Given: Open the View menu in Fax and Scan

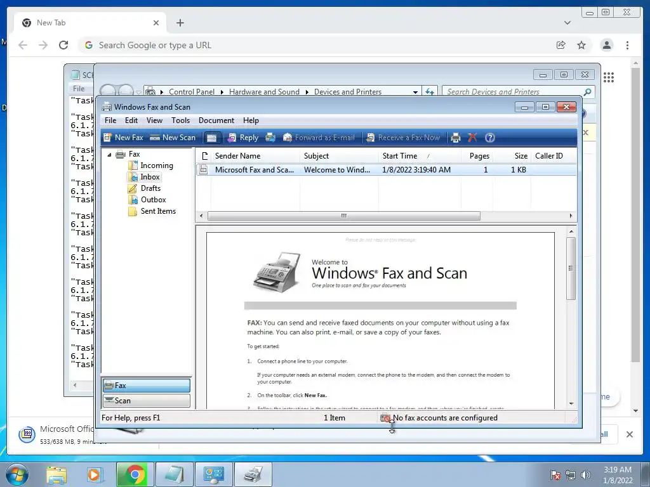Looking at the screenshot, I should pos(154,120).
